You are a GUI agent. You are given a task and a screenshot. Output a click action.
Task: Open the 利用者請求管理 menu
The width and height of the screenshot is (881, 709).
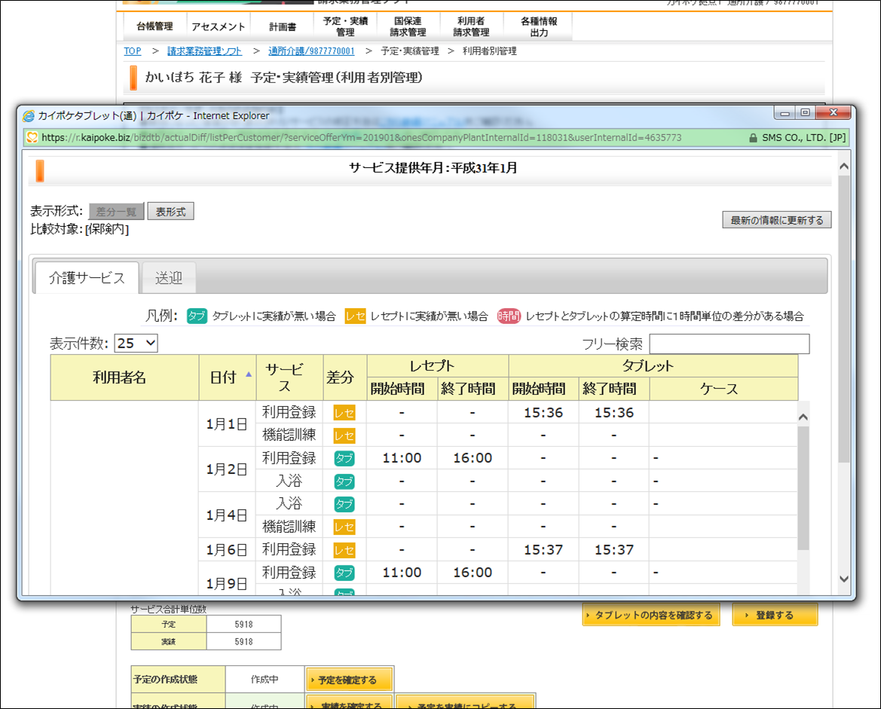tap(472, 26)
